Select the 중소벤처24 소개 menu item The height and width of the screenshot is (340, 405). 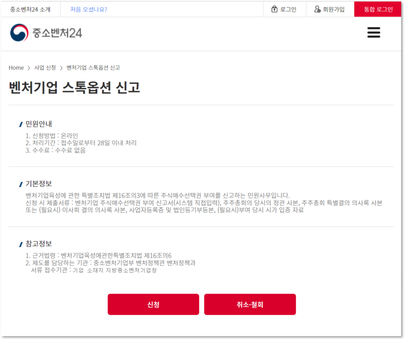(30, 9)
